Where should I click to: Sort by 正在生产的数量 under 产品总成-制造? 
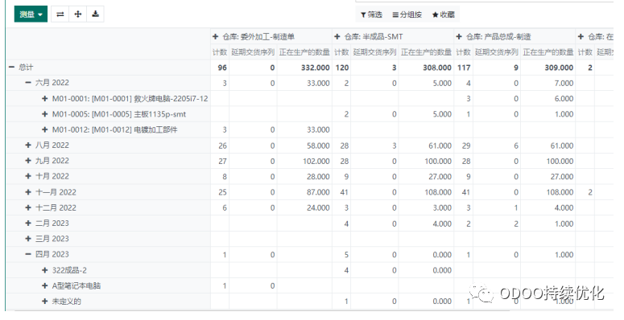pos(548,52)
